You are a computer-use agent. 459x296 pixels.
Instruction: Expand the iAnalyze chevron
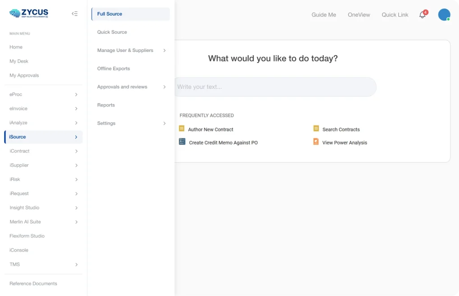(76, 123)
